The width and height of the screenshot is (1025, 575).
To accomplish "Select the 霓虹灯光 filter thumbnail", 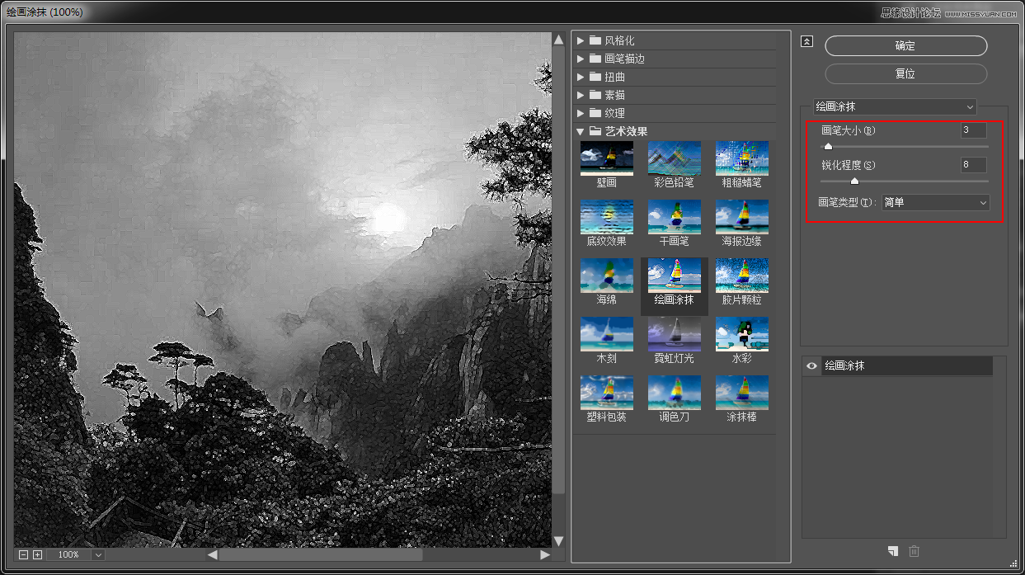I will pos(675,334).
